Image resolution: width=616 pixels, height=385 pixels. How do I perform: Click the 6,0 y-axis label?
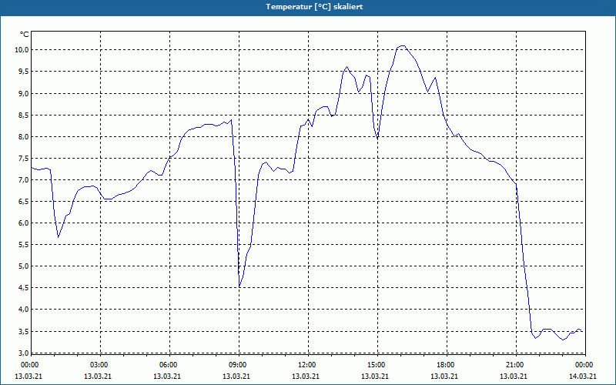(x=23, y=223)
